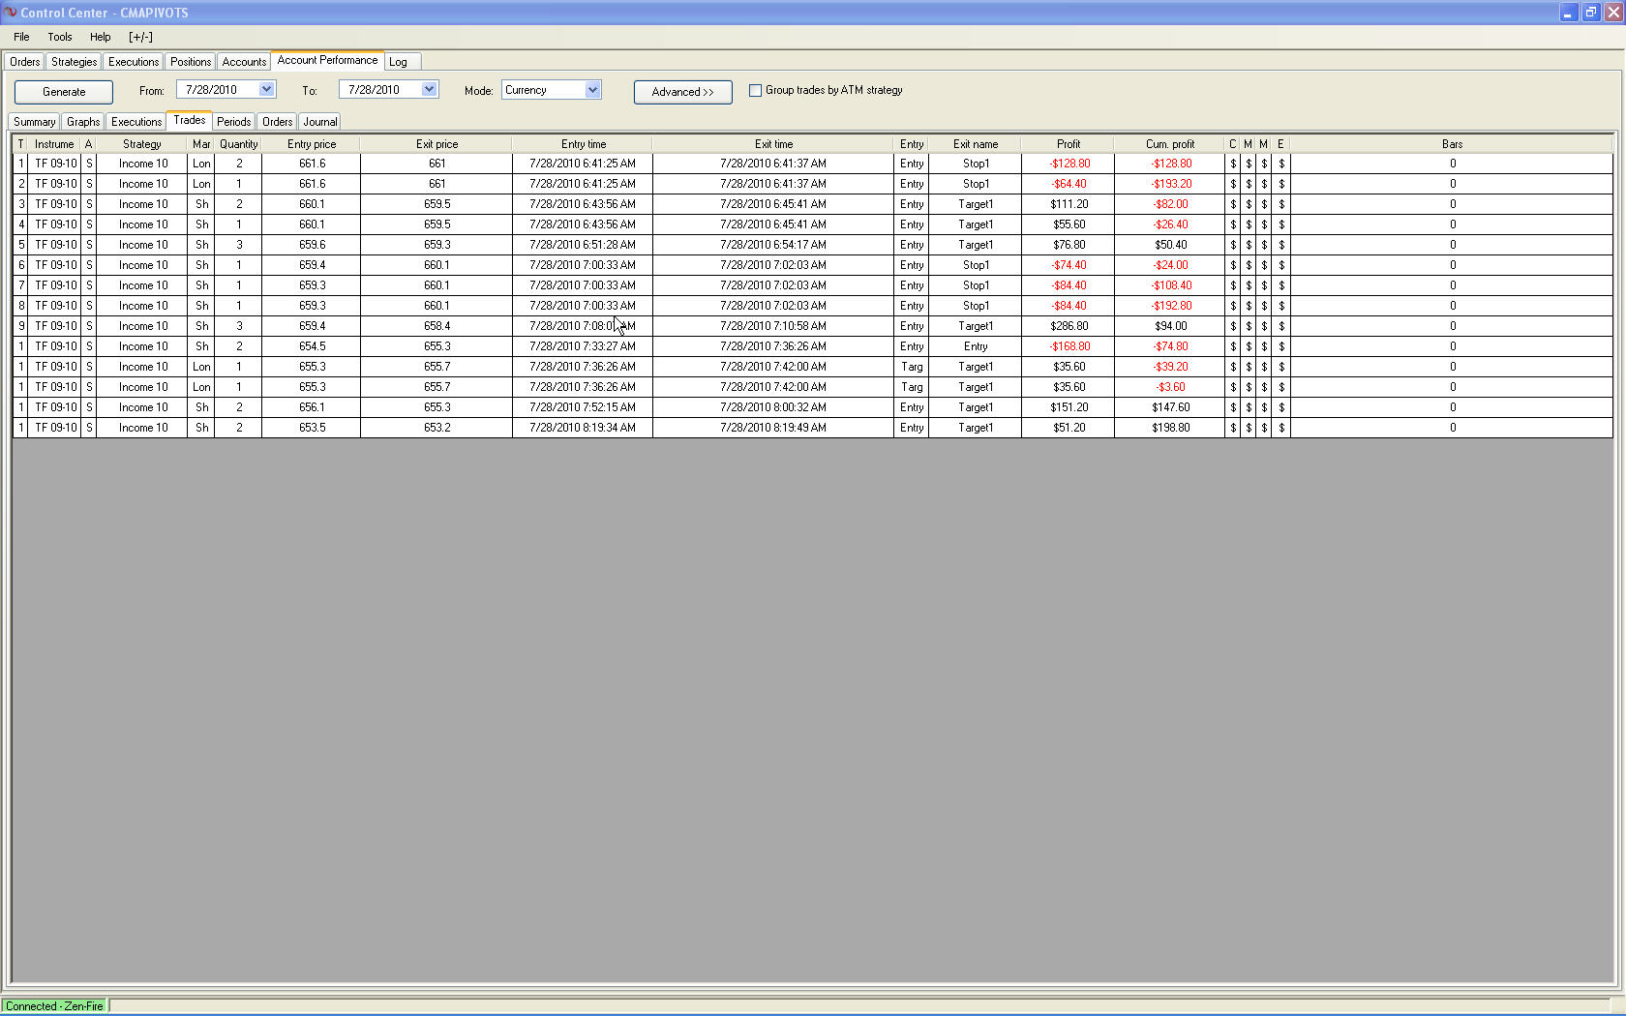Select profit cell -$128.80
This screenshot has height=1016, width=1626.
1069,164
